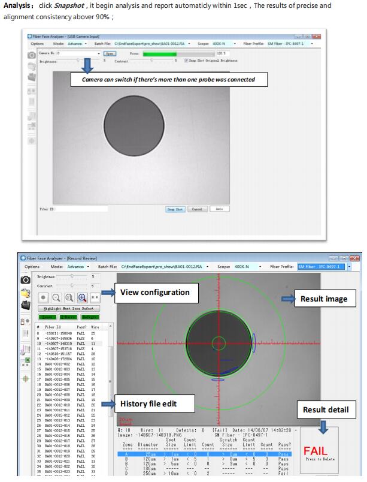Open Mode Advance dropdown in Record Review window
367x482 pixels.
point(89,267)
